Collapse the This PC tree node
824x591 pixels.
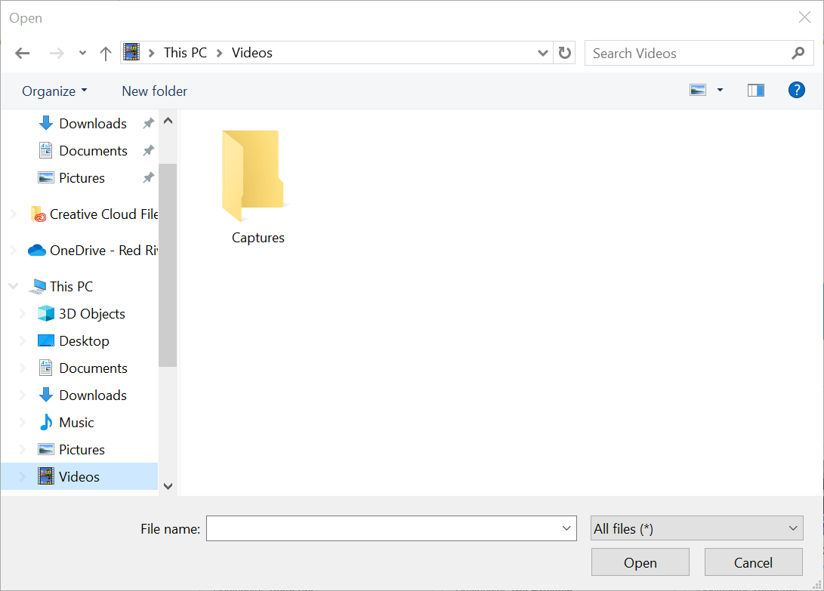pyautogui.click(x=13, y=287)
